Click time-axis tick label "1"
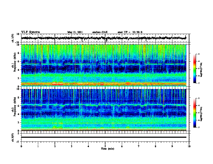This screenshot has height=164, width=213. (38, 146)
